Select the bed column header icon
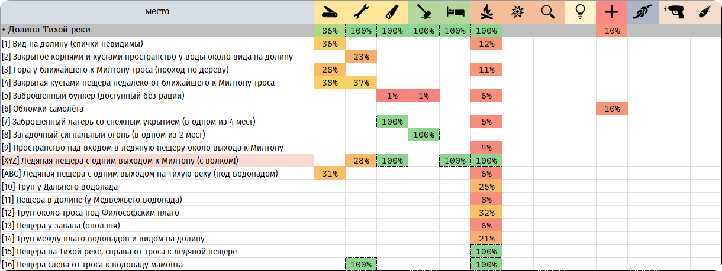The image size is (722, 271). [455, 12]
